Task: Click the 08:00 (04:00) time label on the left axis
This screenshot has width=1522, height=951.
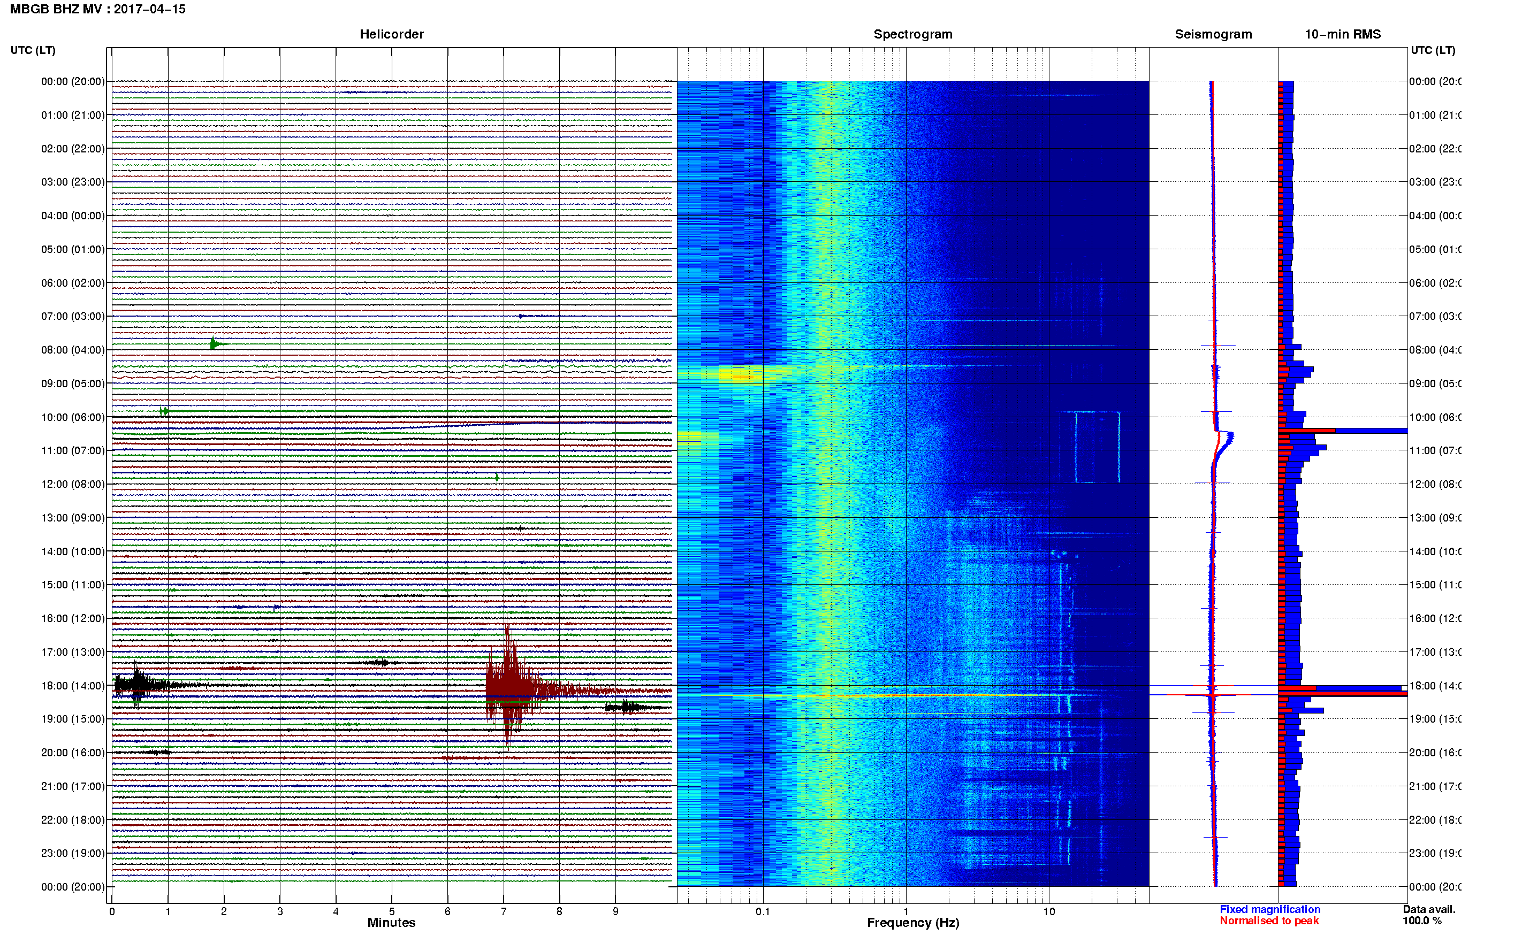Action: click(73, 350)
